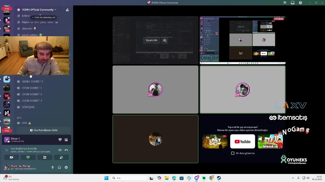Open the soundboard button
The image size is (325, 182).
pyautogui.click(x=61, y=157)
